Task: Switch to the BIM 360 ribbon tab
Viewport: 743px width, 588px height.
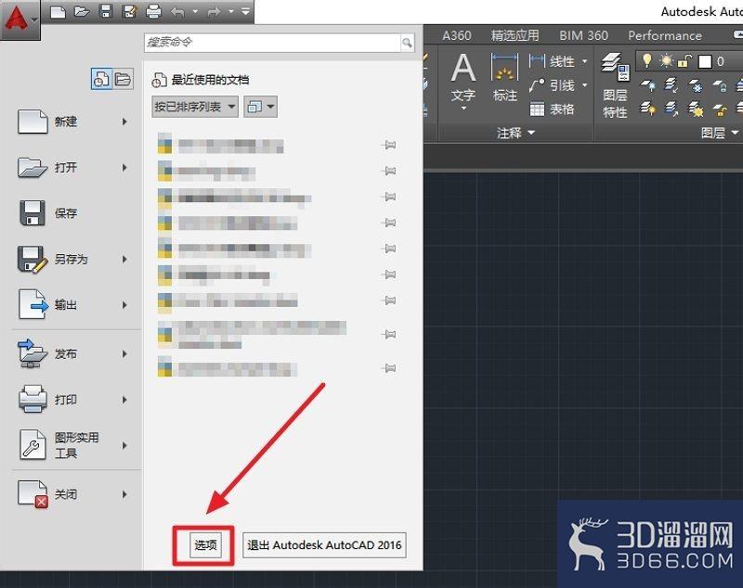Action: click(583, 35)
